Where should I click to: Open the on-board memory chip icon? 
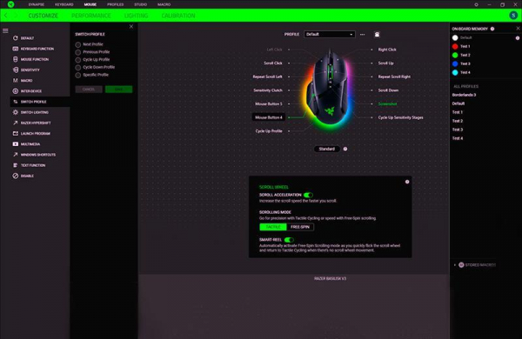click(x=377, y=34)
